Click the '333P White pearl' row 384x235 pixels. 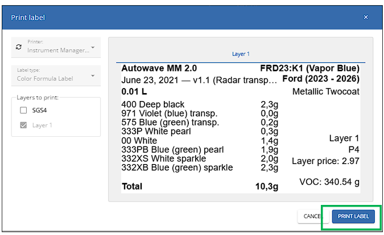coord(200,132)
